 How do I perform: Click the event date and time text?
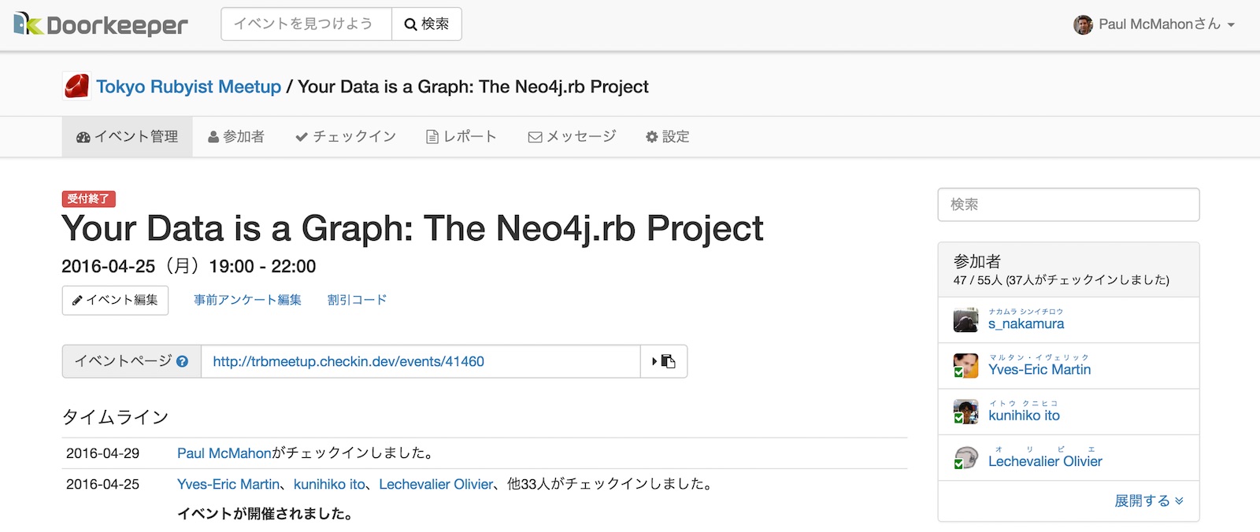pos(189,267)
